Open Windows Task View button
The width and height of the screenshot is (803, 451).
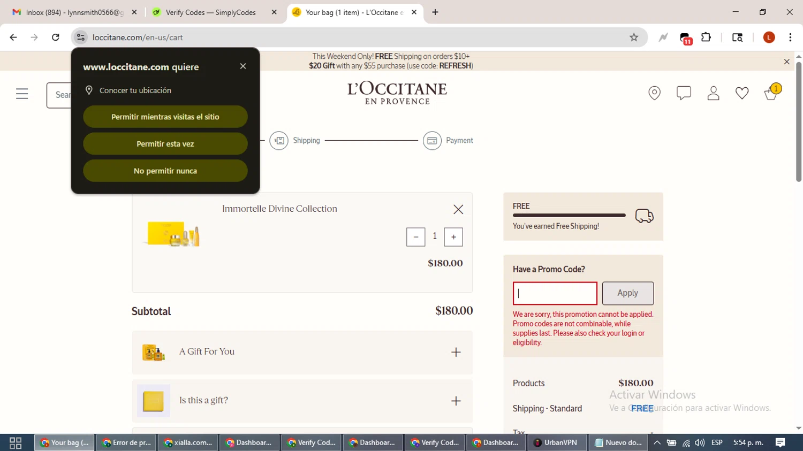pos(16,443)
